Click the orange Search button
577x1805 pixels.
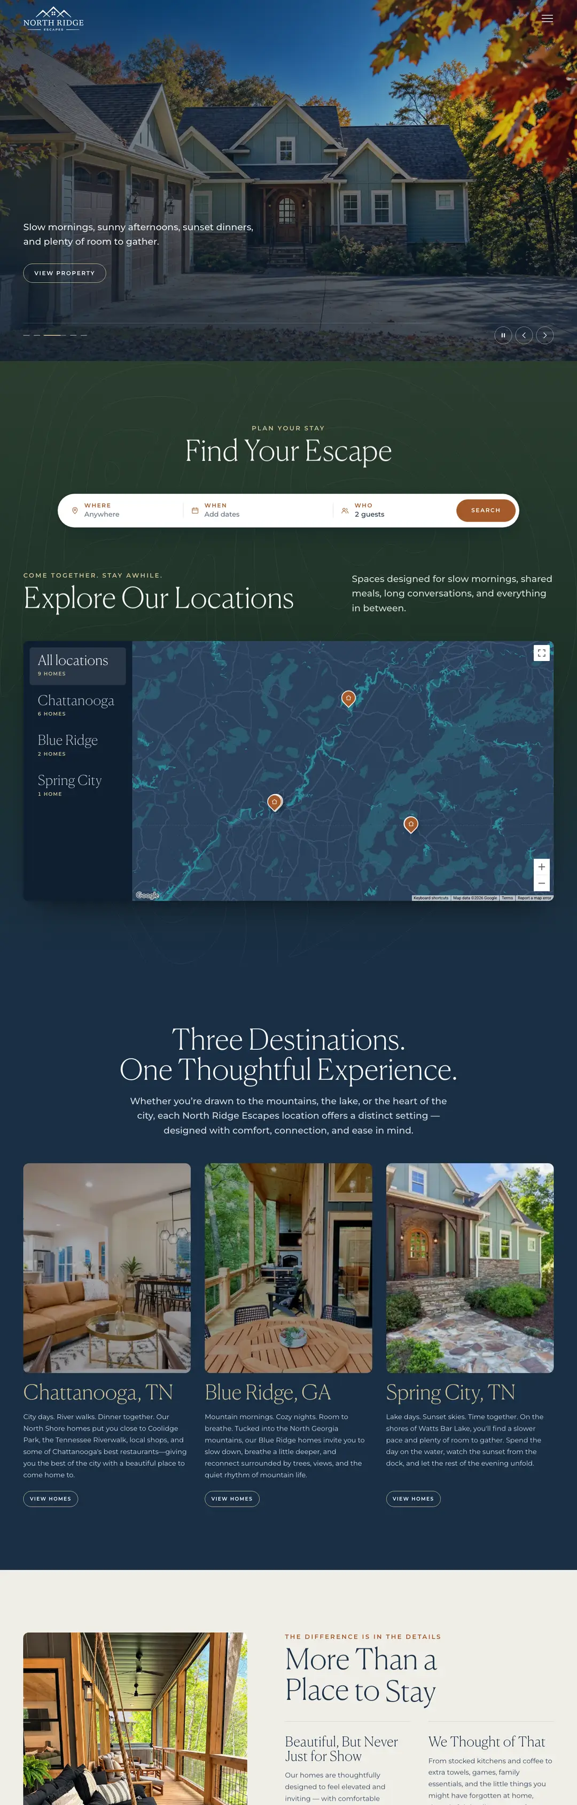pos(485,510)
